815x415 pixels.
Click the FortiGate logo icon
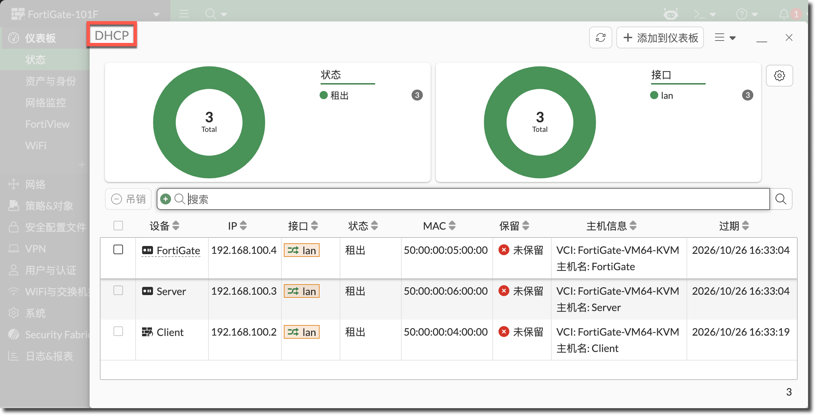(18, 14)
